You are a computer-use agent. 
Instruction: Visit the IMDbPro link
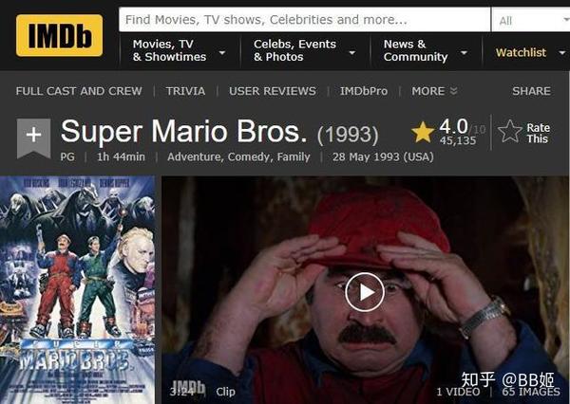[x=364, y=91]
